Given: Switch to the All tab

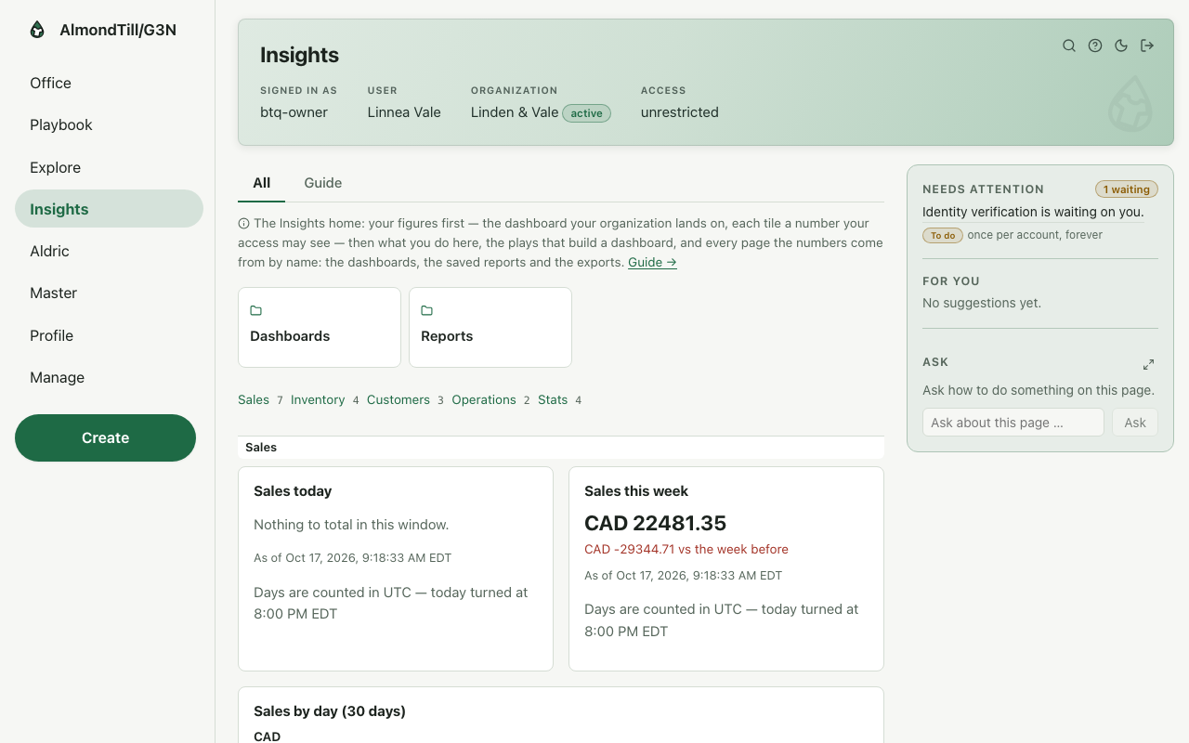Looking at the screenshot, I should [x=262, y=183].
